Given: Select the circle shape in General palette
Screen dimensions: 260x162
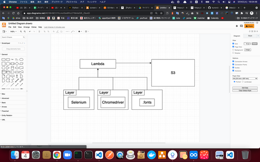Looking at the screenshot, I should (8, 64).
